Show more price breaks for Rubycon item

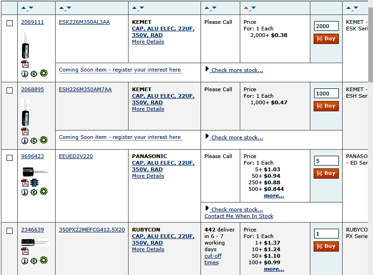point(274,269)
